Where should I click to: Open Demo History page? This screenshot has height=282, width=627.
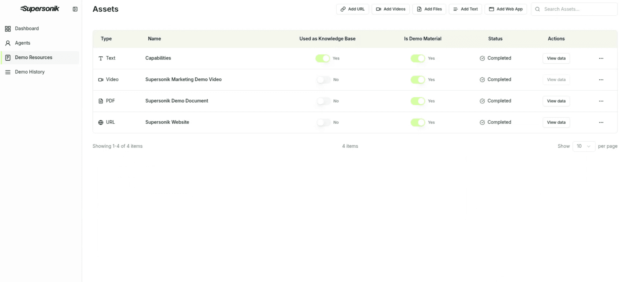(x=40, y=72)
